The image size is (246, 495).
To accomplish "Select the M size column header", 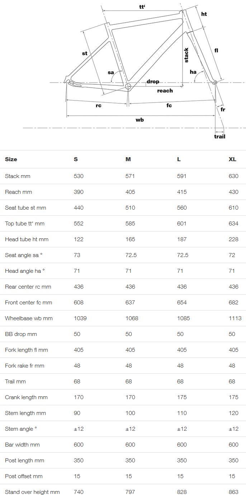I will [128, 159].
